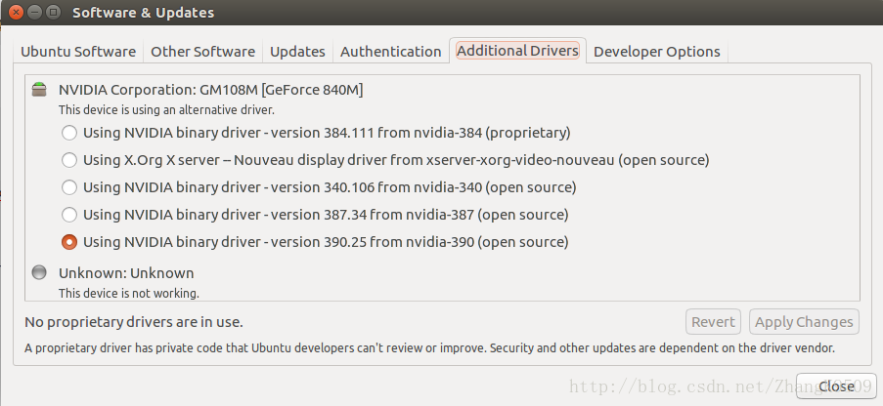
Task: Click the NVIDIA GM108M device icon
Action: point(39,90)
